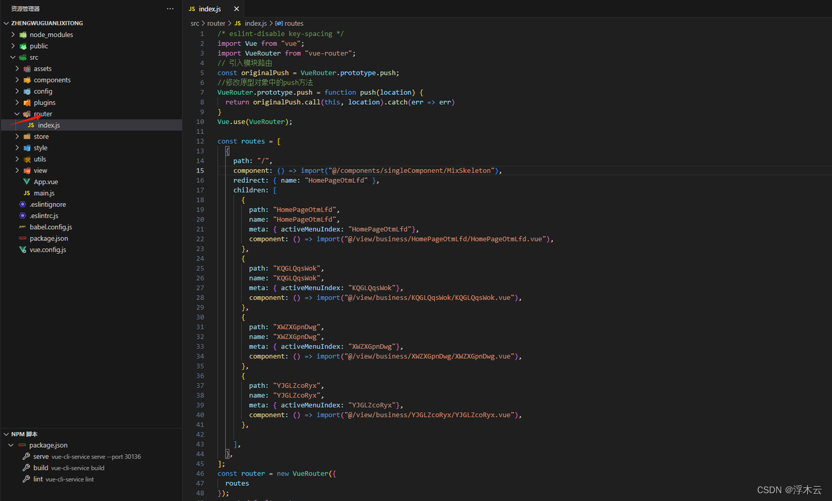Click the JS icon of main.js
The image size is (832, 501).
point(27,193)
